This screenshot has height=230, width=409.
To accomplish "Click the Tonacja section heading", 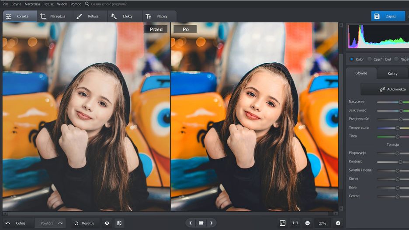I will pos(392,144).
